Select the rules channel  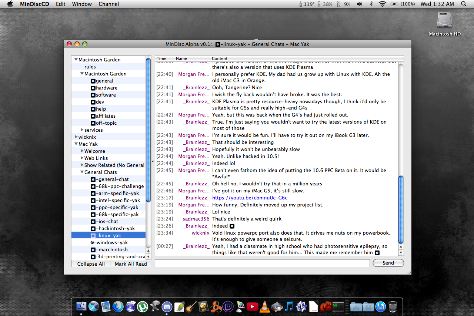pos(90,67)
